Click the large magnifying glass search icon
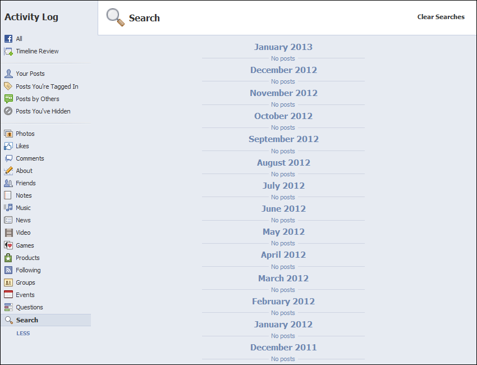This screenshot has width=477, height=365. click(x=115, y=17)
